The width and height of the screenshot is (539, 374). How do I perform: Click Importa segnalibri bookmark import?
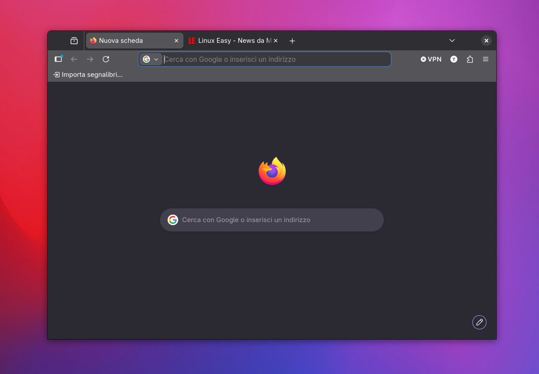click(x=88, y=75)
